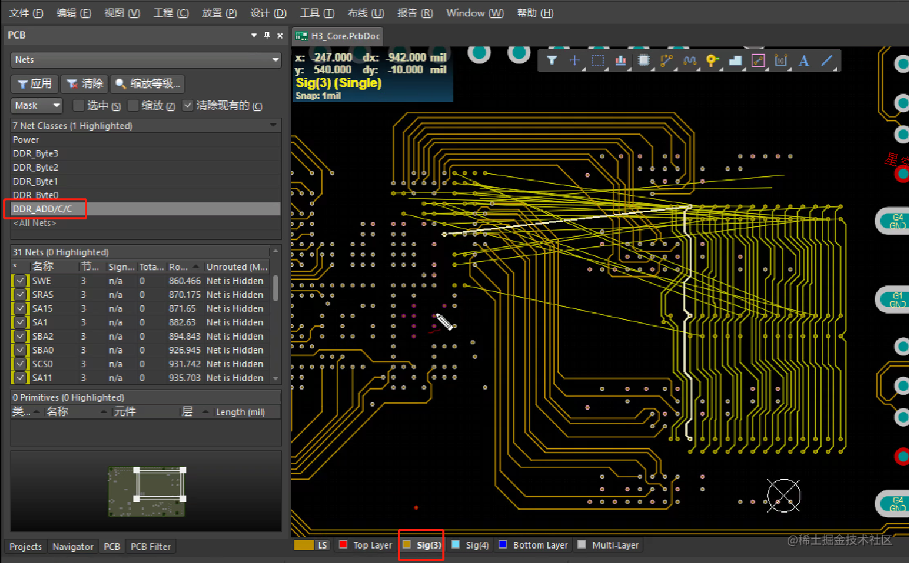
Task: Click the polygon pour tool icon
Action: click(735, 60)
